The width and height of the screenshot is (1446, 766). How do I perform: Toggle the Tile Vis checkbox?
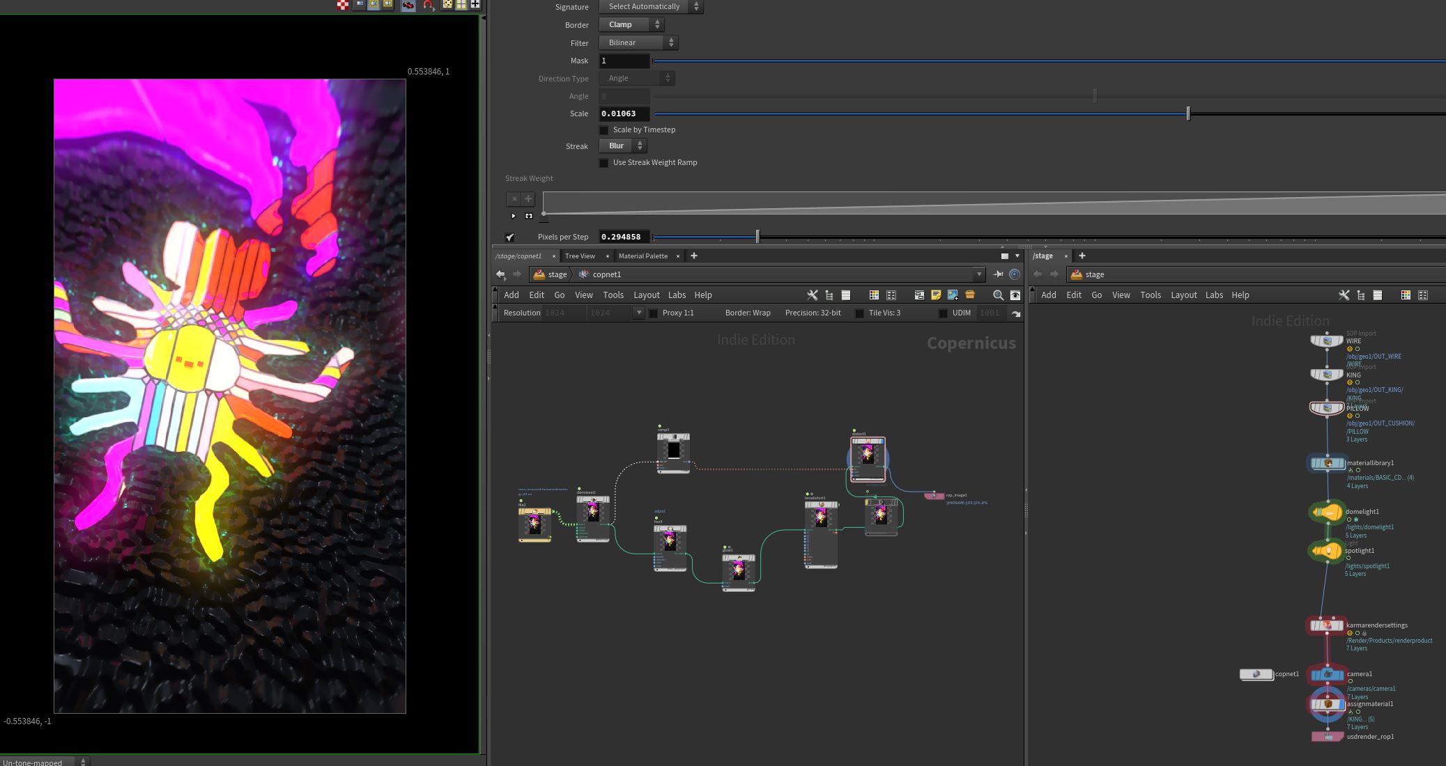click(859, 313)
